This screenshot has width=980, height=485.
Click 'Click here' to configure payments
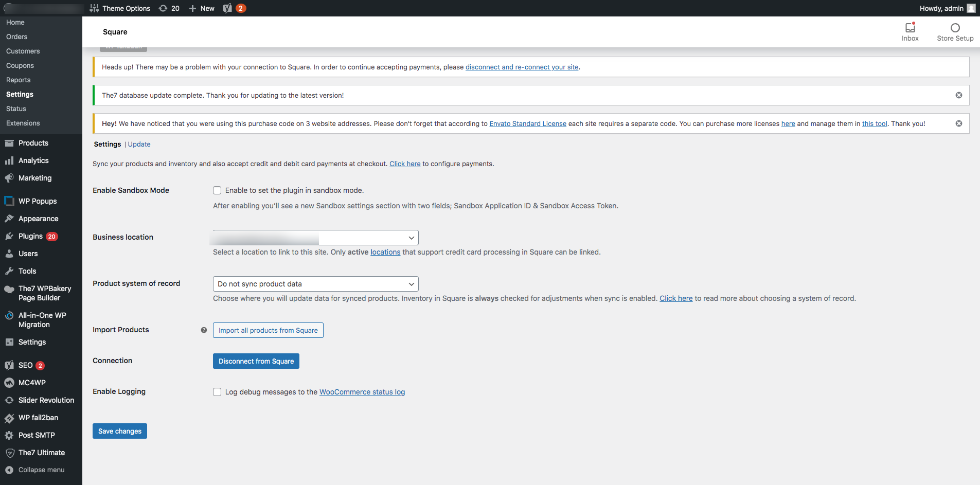click(x=405, y=164)
